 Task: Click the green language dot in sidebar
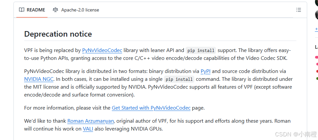pos(317,78)
